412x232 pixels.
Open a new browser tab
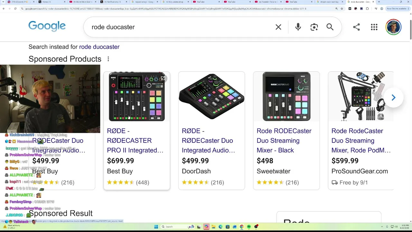379,2
